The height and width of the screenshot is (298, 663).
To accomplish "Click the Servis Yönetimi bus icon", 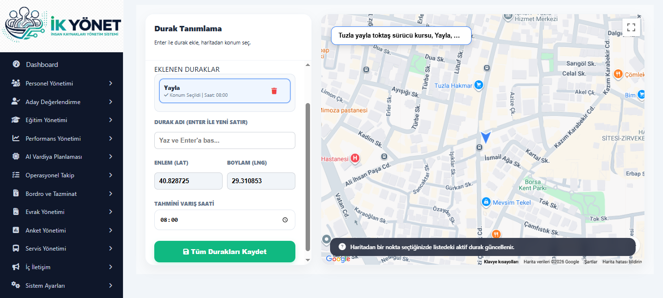I will pyautogui.click(x=16, y=249).
